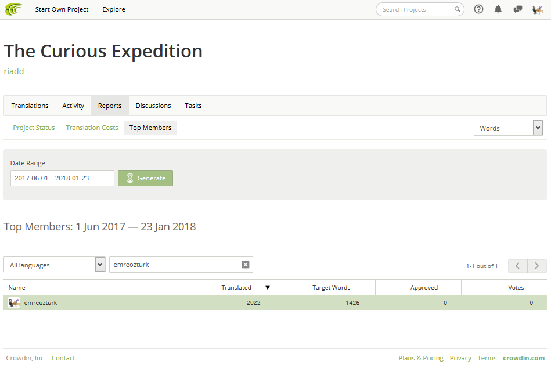Image resolution: width=551 pixels, height=369 pixels.
Task: Click The Curious Expedition title
Action: (103, 51)
